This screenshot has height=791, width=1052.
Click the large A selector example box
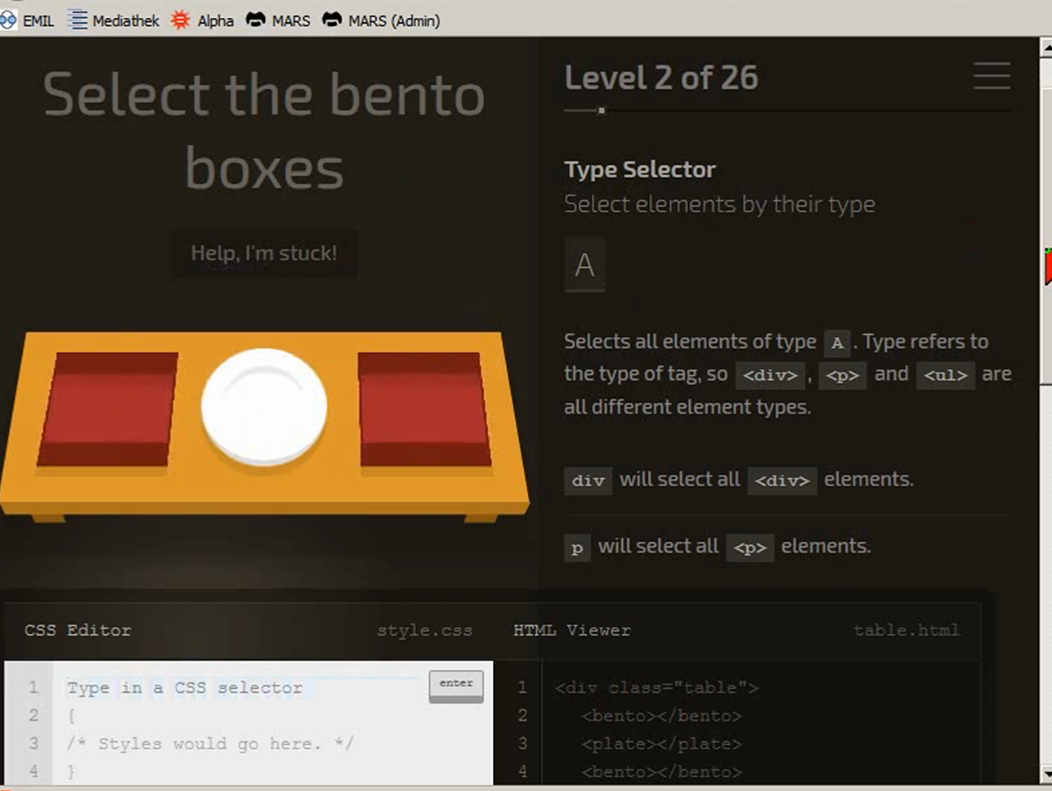click(584, 265)
